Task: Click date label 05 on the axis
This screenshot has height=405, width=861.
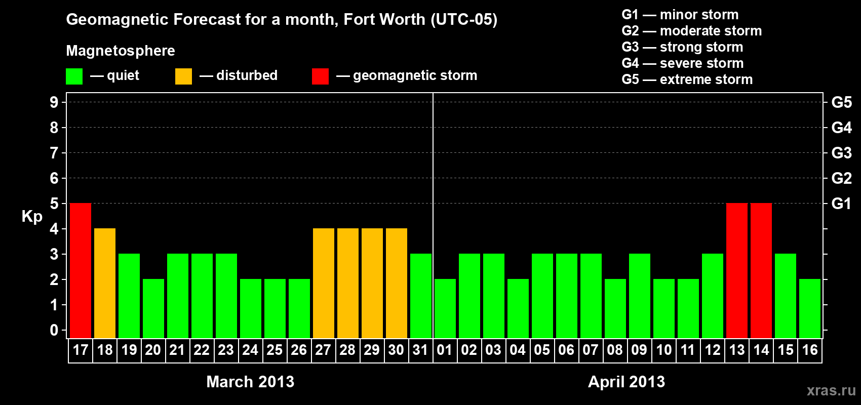Action: [x=542, y=350]
